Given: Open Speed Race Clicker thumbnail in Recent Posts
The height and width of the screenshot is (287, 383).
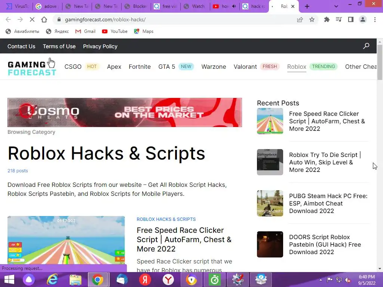Looking at the screenshot, I should [270, 121].
